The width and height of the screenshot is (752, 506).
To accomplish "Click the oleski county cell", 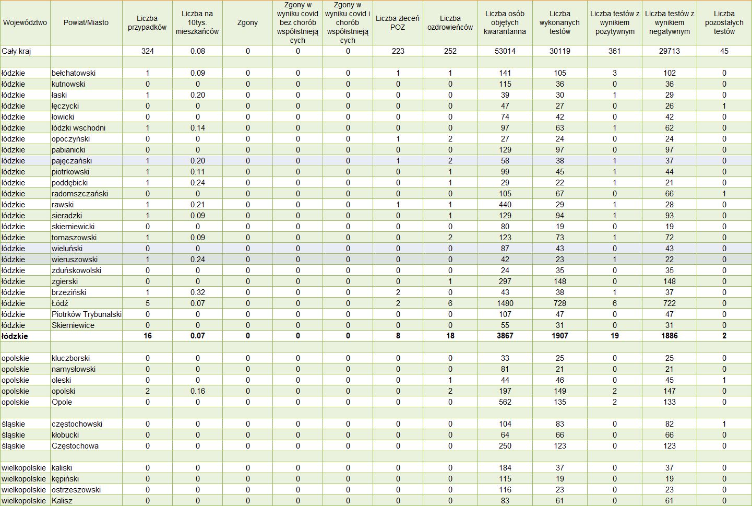I will point(86,380).
